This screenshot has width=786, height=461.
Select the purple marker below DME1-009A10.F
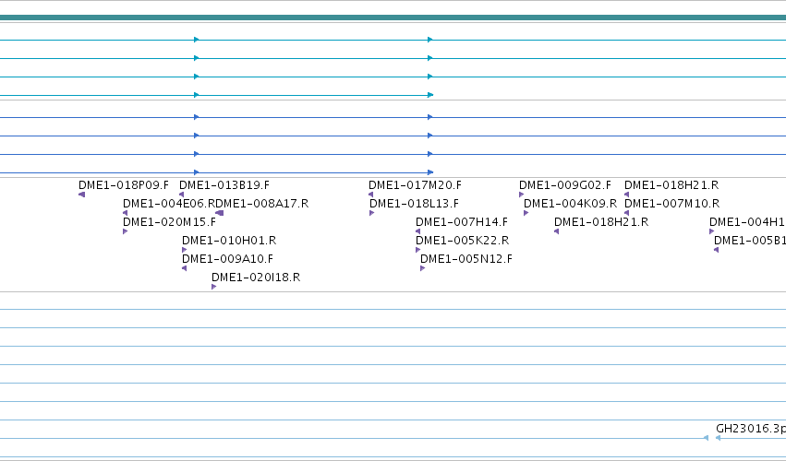(185, 268)
